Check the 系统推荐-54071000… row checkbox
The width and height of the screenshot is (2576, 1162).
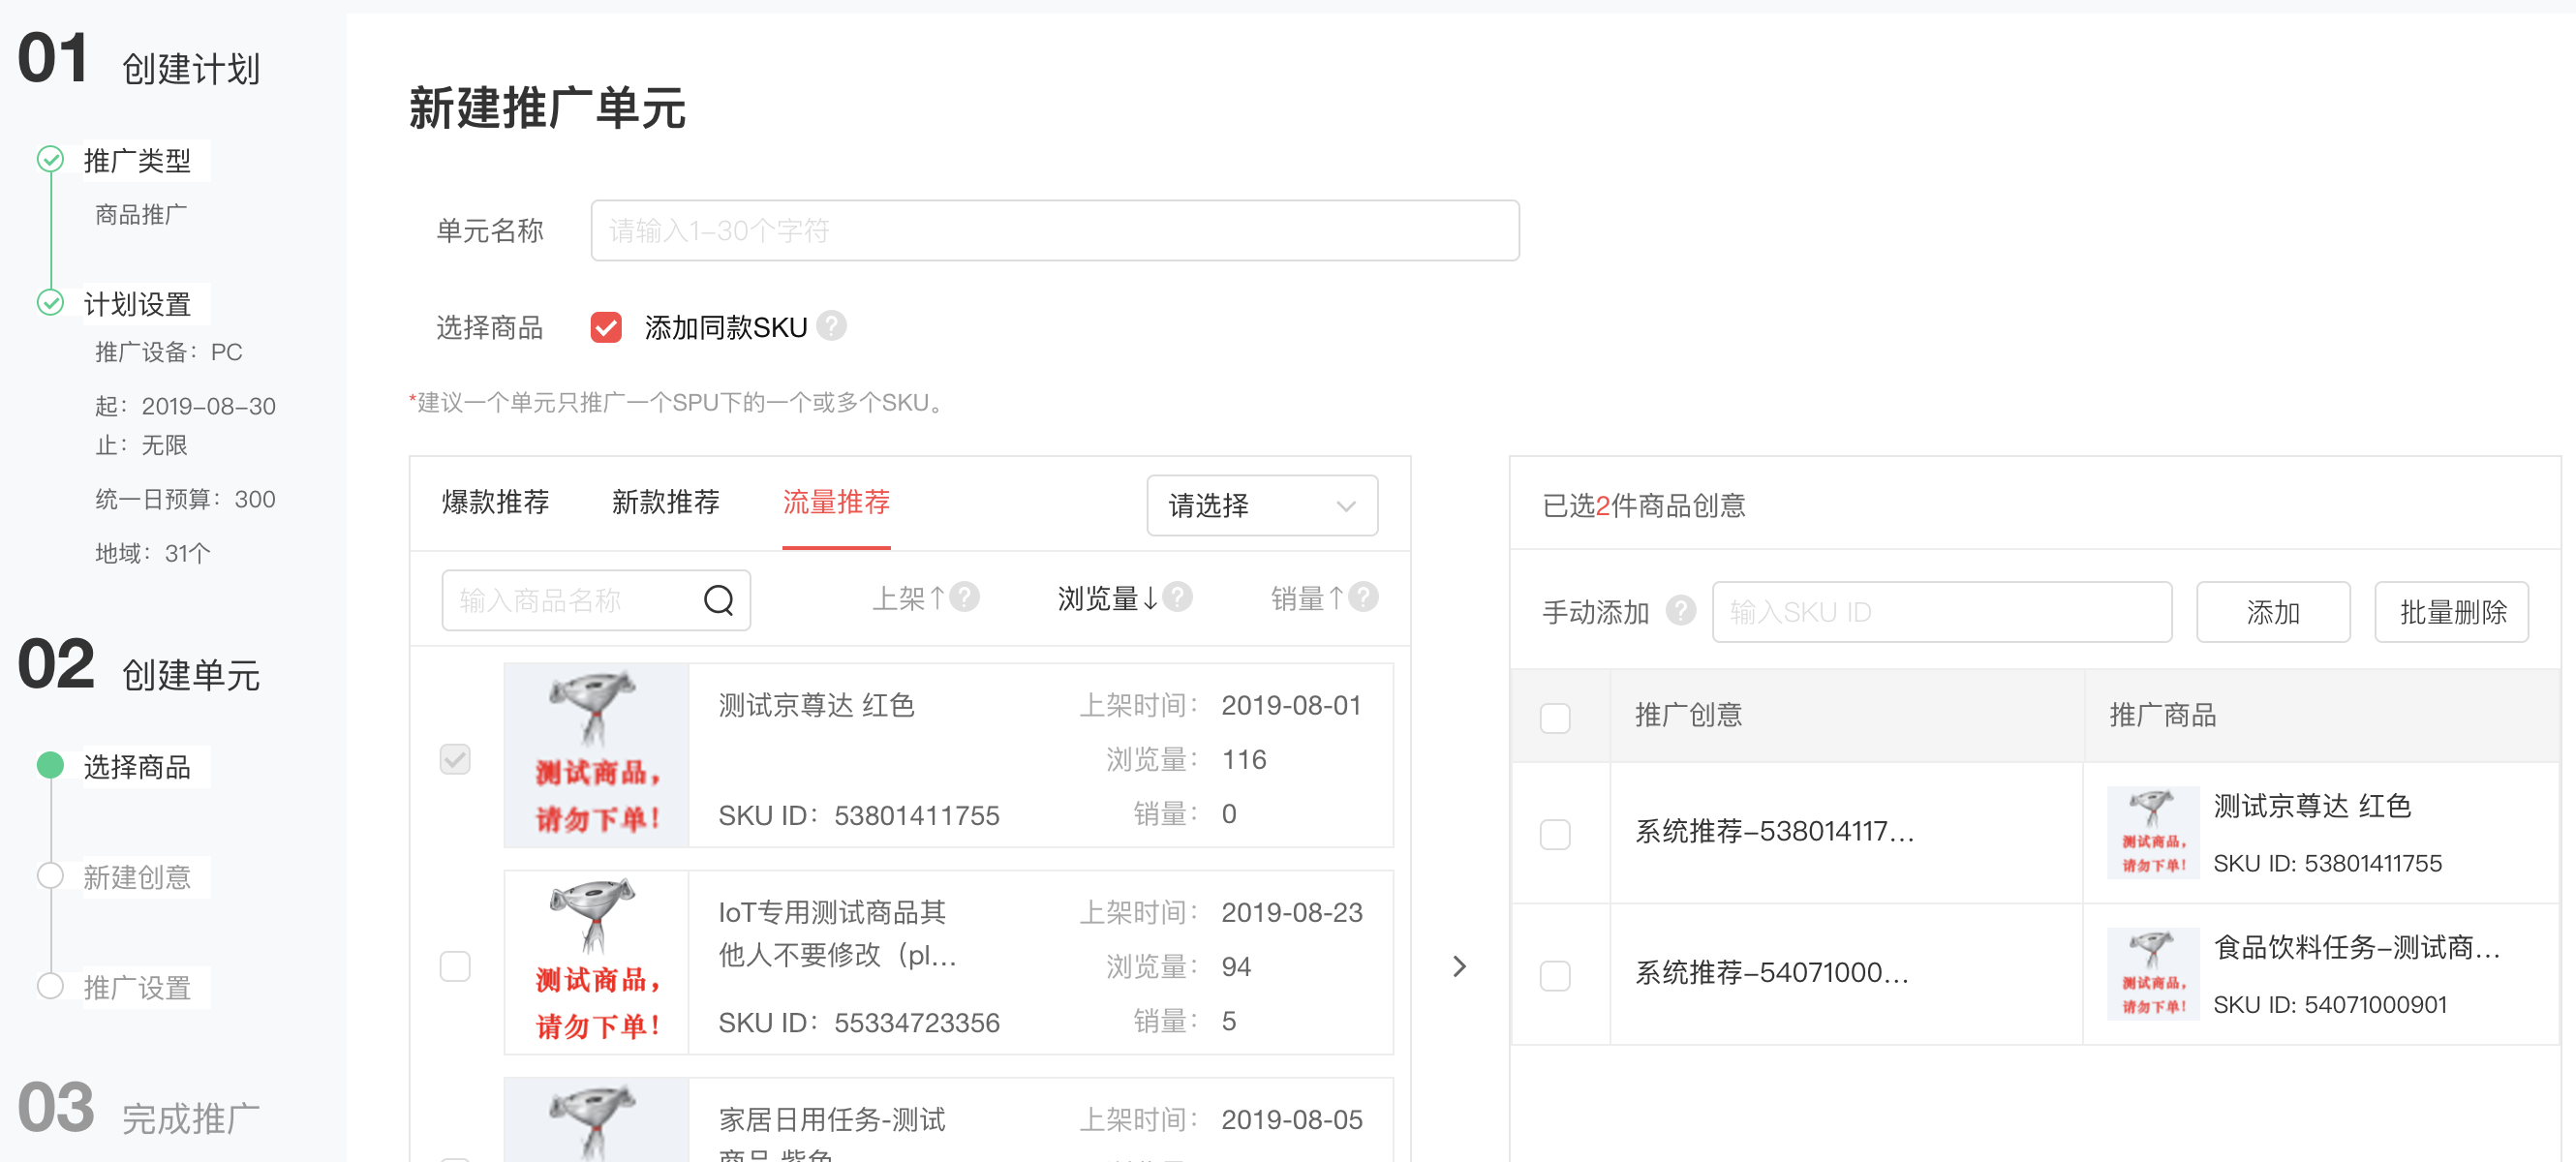click(x=1555, y=975)
